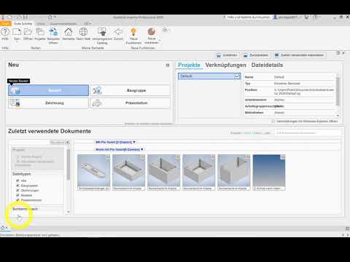Open Hilfe question mark icon in ribbon
350x262 pixels.
click(5, 32)
